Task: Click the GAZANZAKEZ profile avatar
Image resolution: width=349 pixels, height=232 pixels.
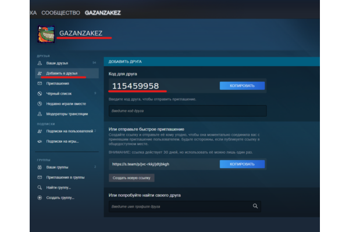Action: [46, 34]
